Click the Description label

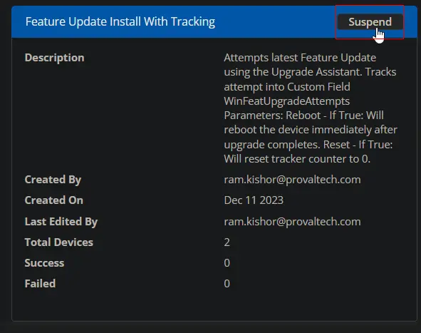point(55,58)
